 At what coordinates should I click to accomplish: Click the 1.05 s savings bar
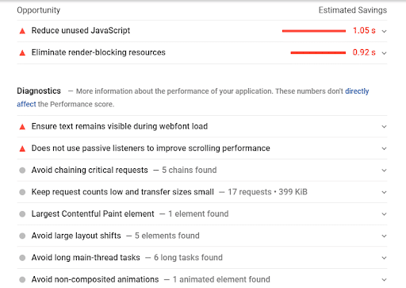click(314, 31)
